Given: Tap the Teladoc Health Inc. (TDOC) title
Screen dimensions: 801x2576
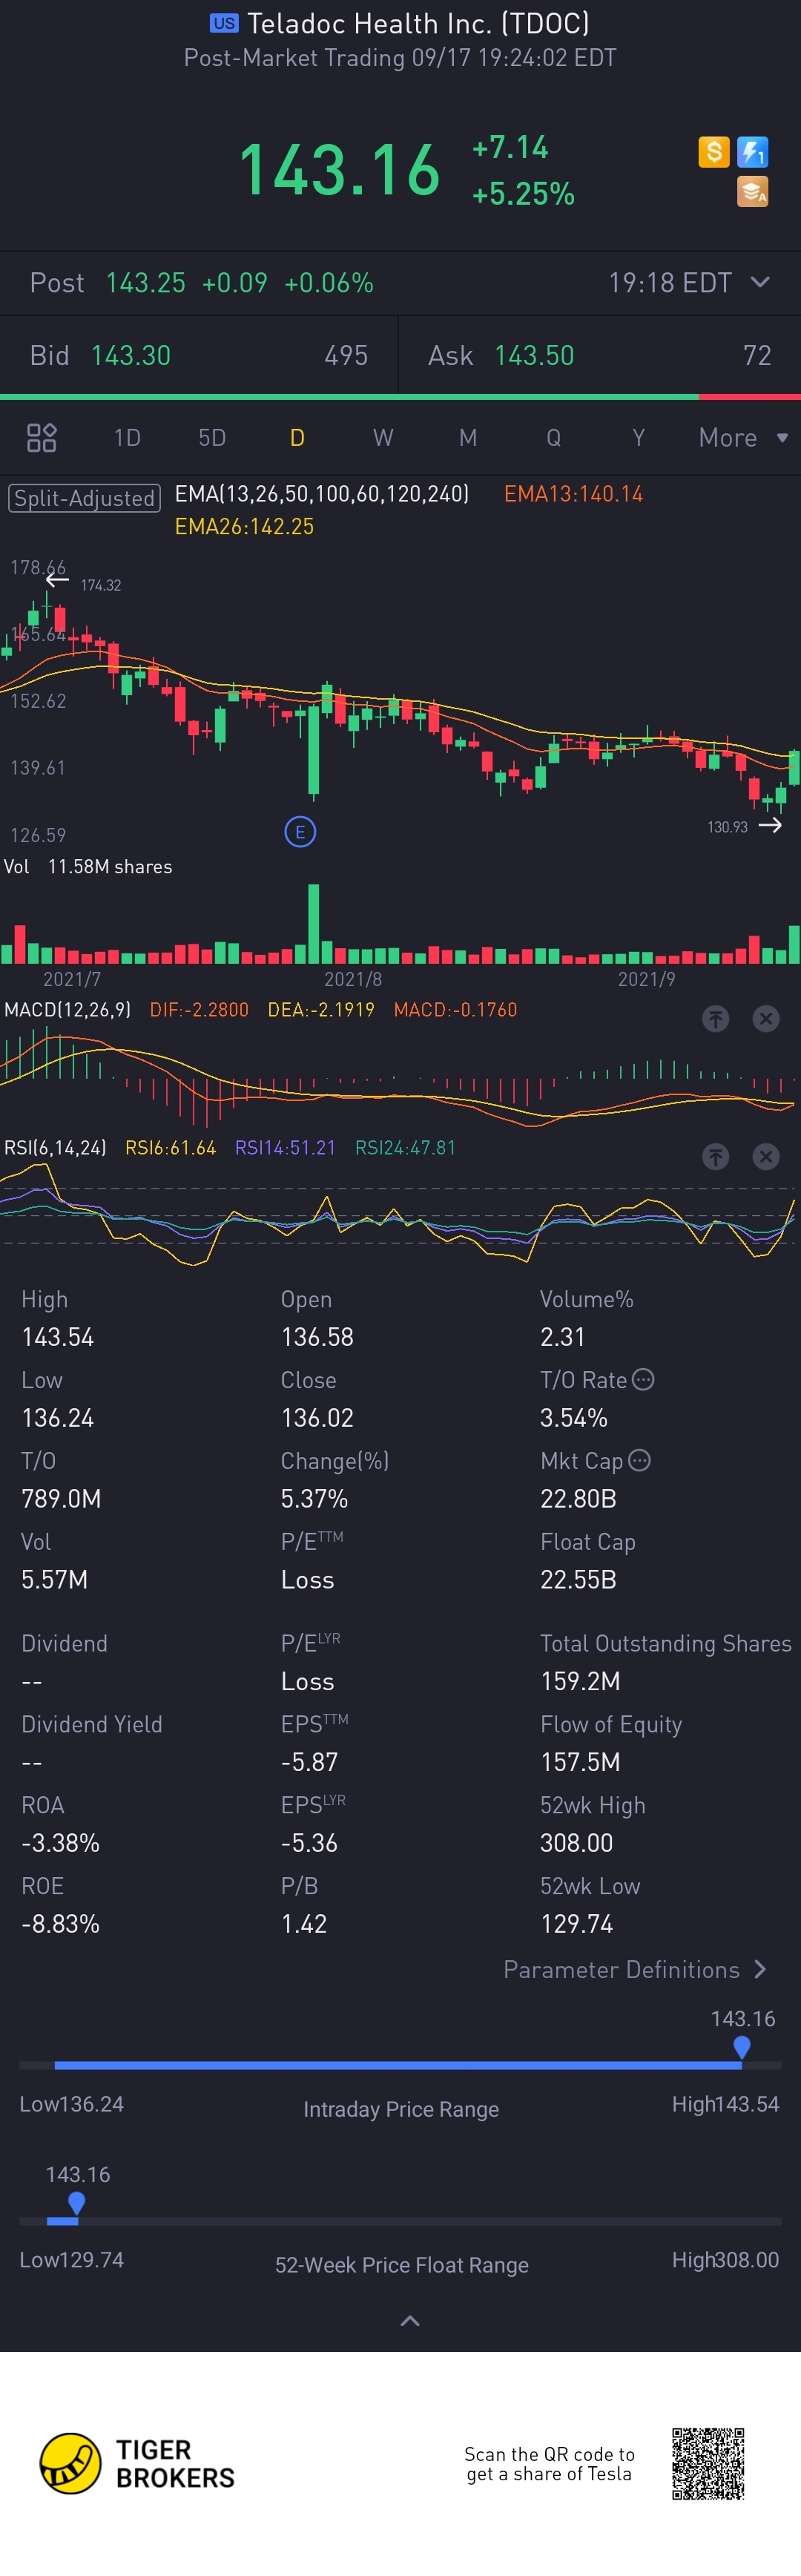Looking at the screenshot, I should pos(418,23).
